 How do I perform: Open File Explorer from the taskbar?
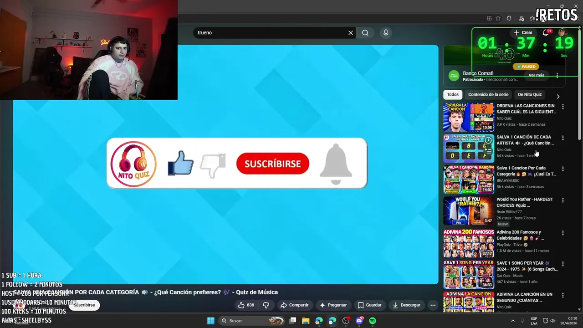[306, 321]
